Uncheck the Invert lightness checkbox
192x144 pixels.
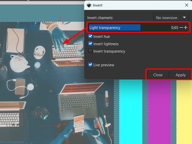[90, 44]
